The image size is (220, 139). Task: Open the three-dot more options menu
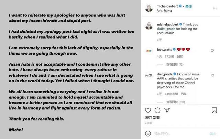tap(214, 8)
